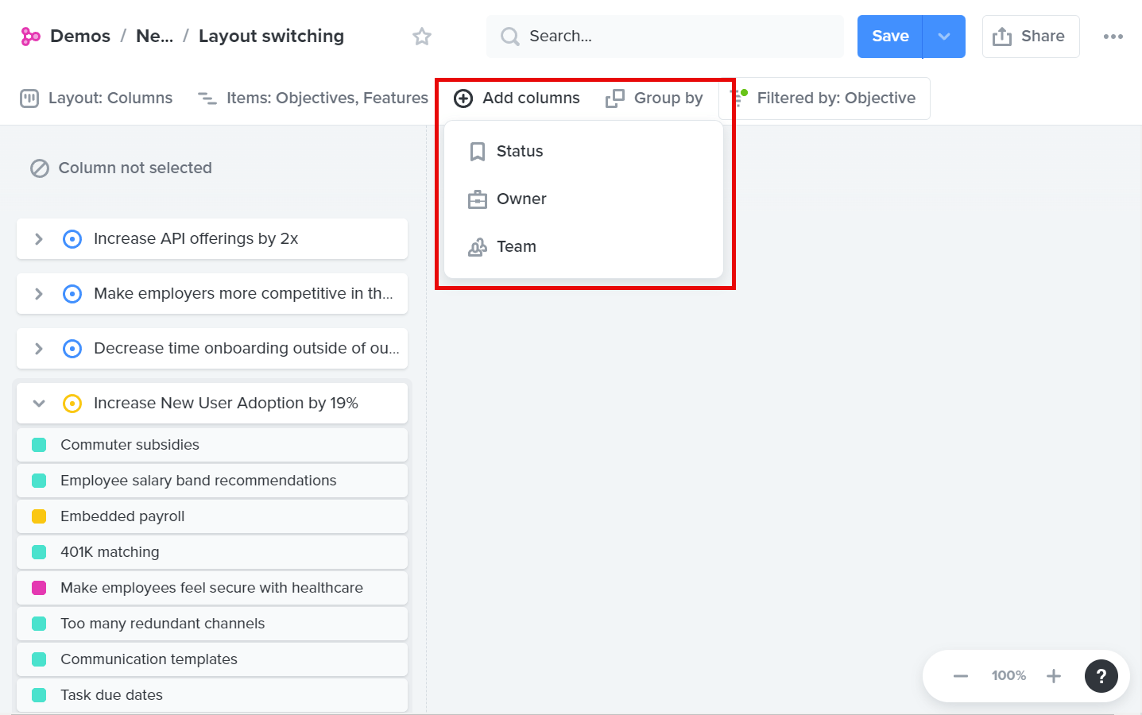Screen dimensions: 1142x715
Task: Collapse Increase New User Adoption objective
Action: [x=38, y=404]
